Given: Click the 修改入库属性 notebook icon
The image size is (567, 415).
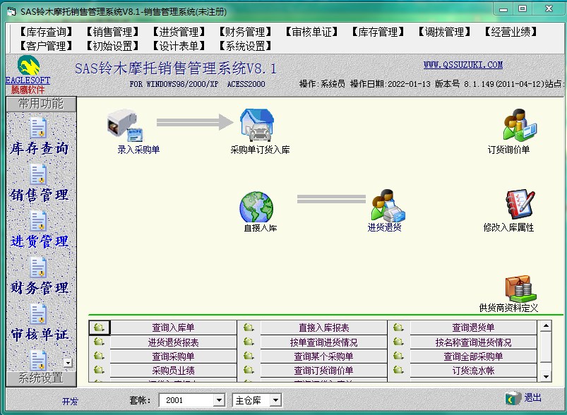Looking at the screenshot, I should point(520,204).
